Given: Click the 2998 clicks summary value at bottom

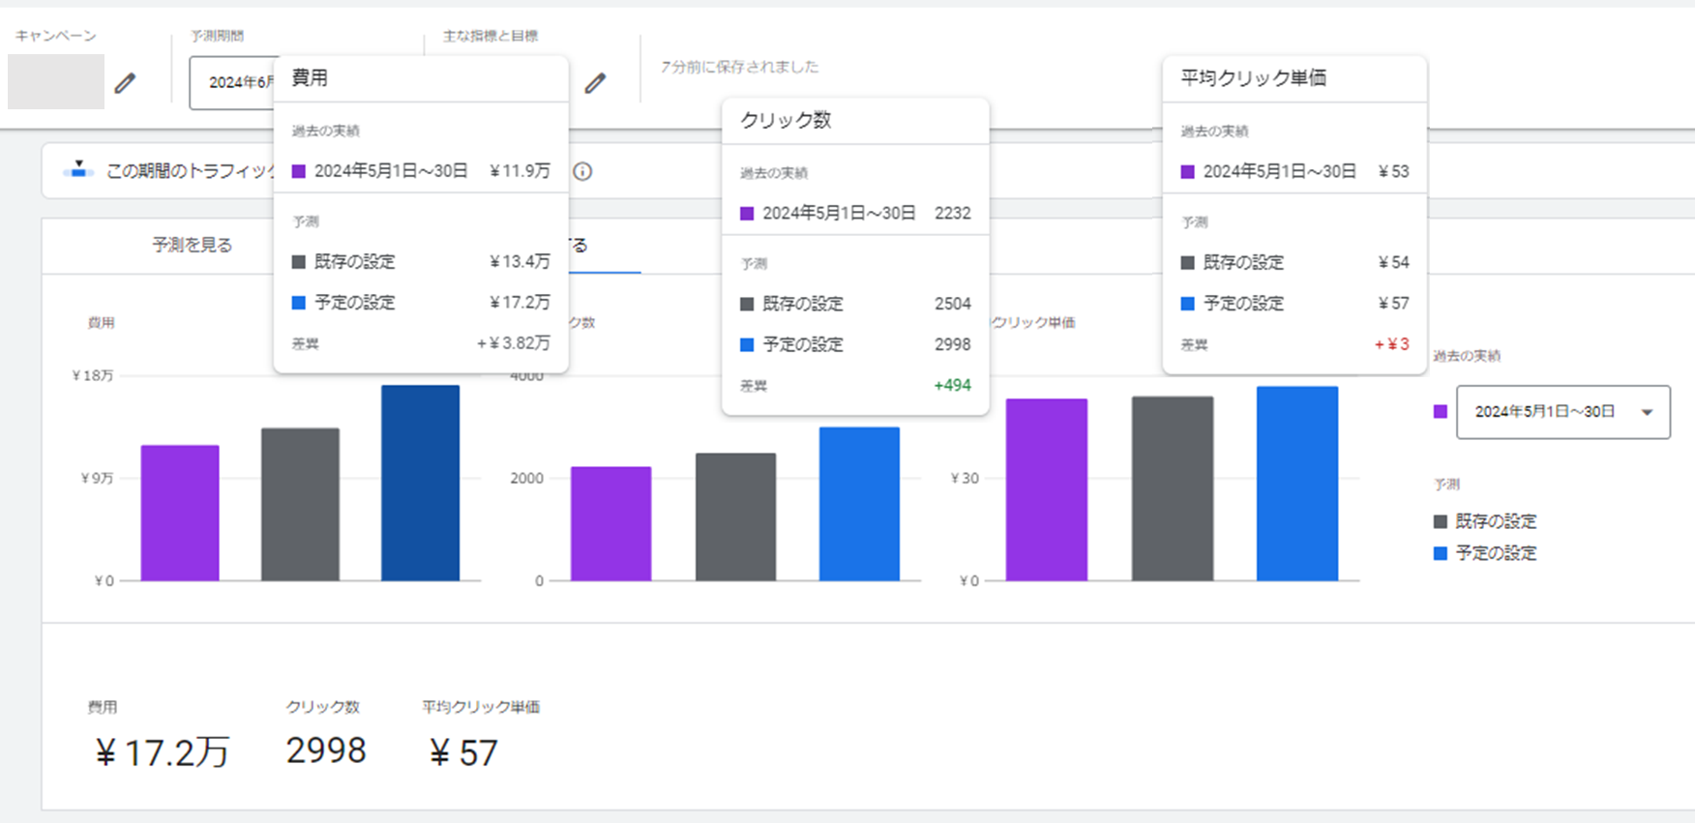Looking at the screenshot, I should 326,750.
